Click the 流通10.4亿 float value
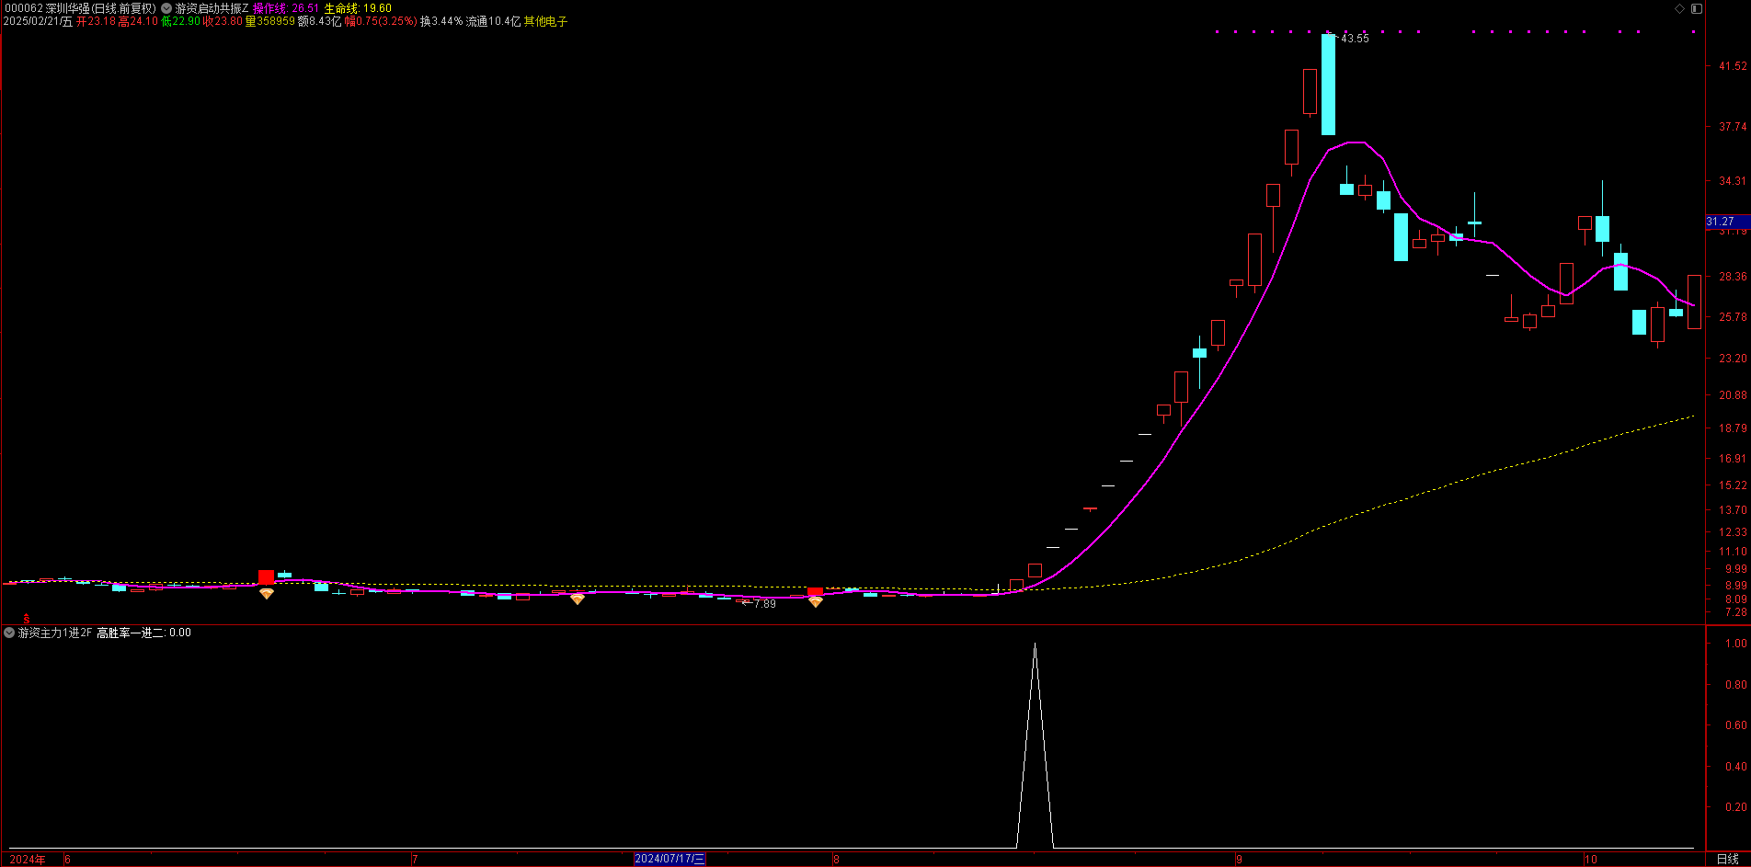The width and height of the screenshot is (1751, 867). pyautogui.click(x=493, y=21)
